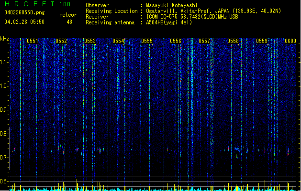The image size is (301, 191).
Task: Click the 0553 time marker
Action: (x=90, y=41)
